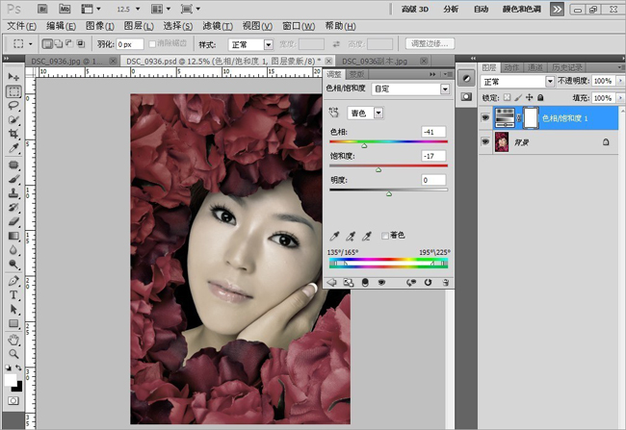
Task: Toggle lock image pixels brush icon
Action: pos(518,97)
